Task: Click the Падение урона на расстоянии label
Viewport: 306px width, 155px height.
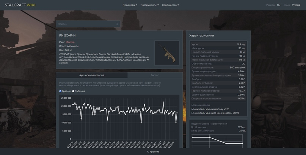Action: tap(209, 124)
